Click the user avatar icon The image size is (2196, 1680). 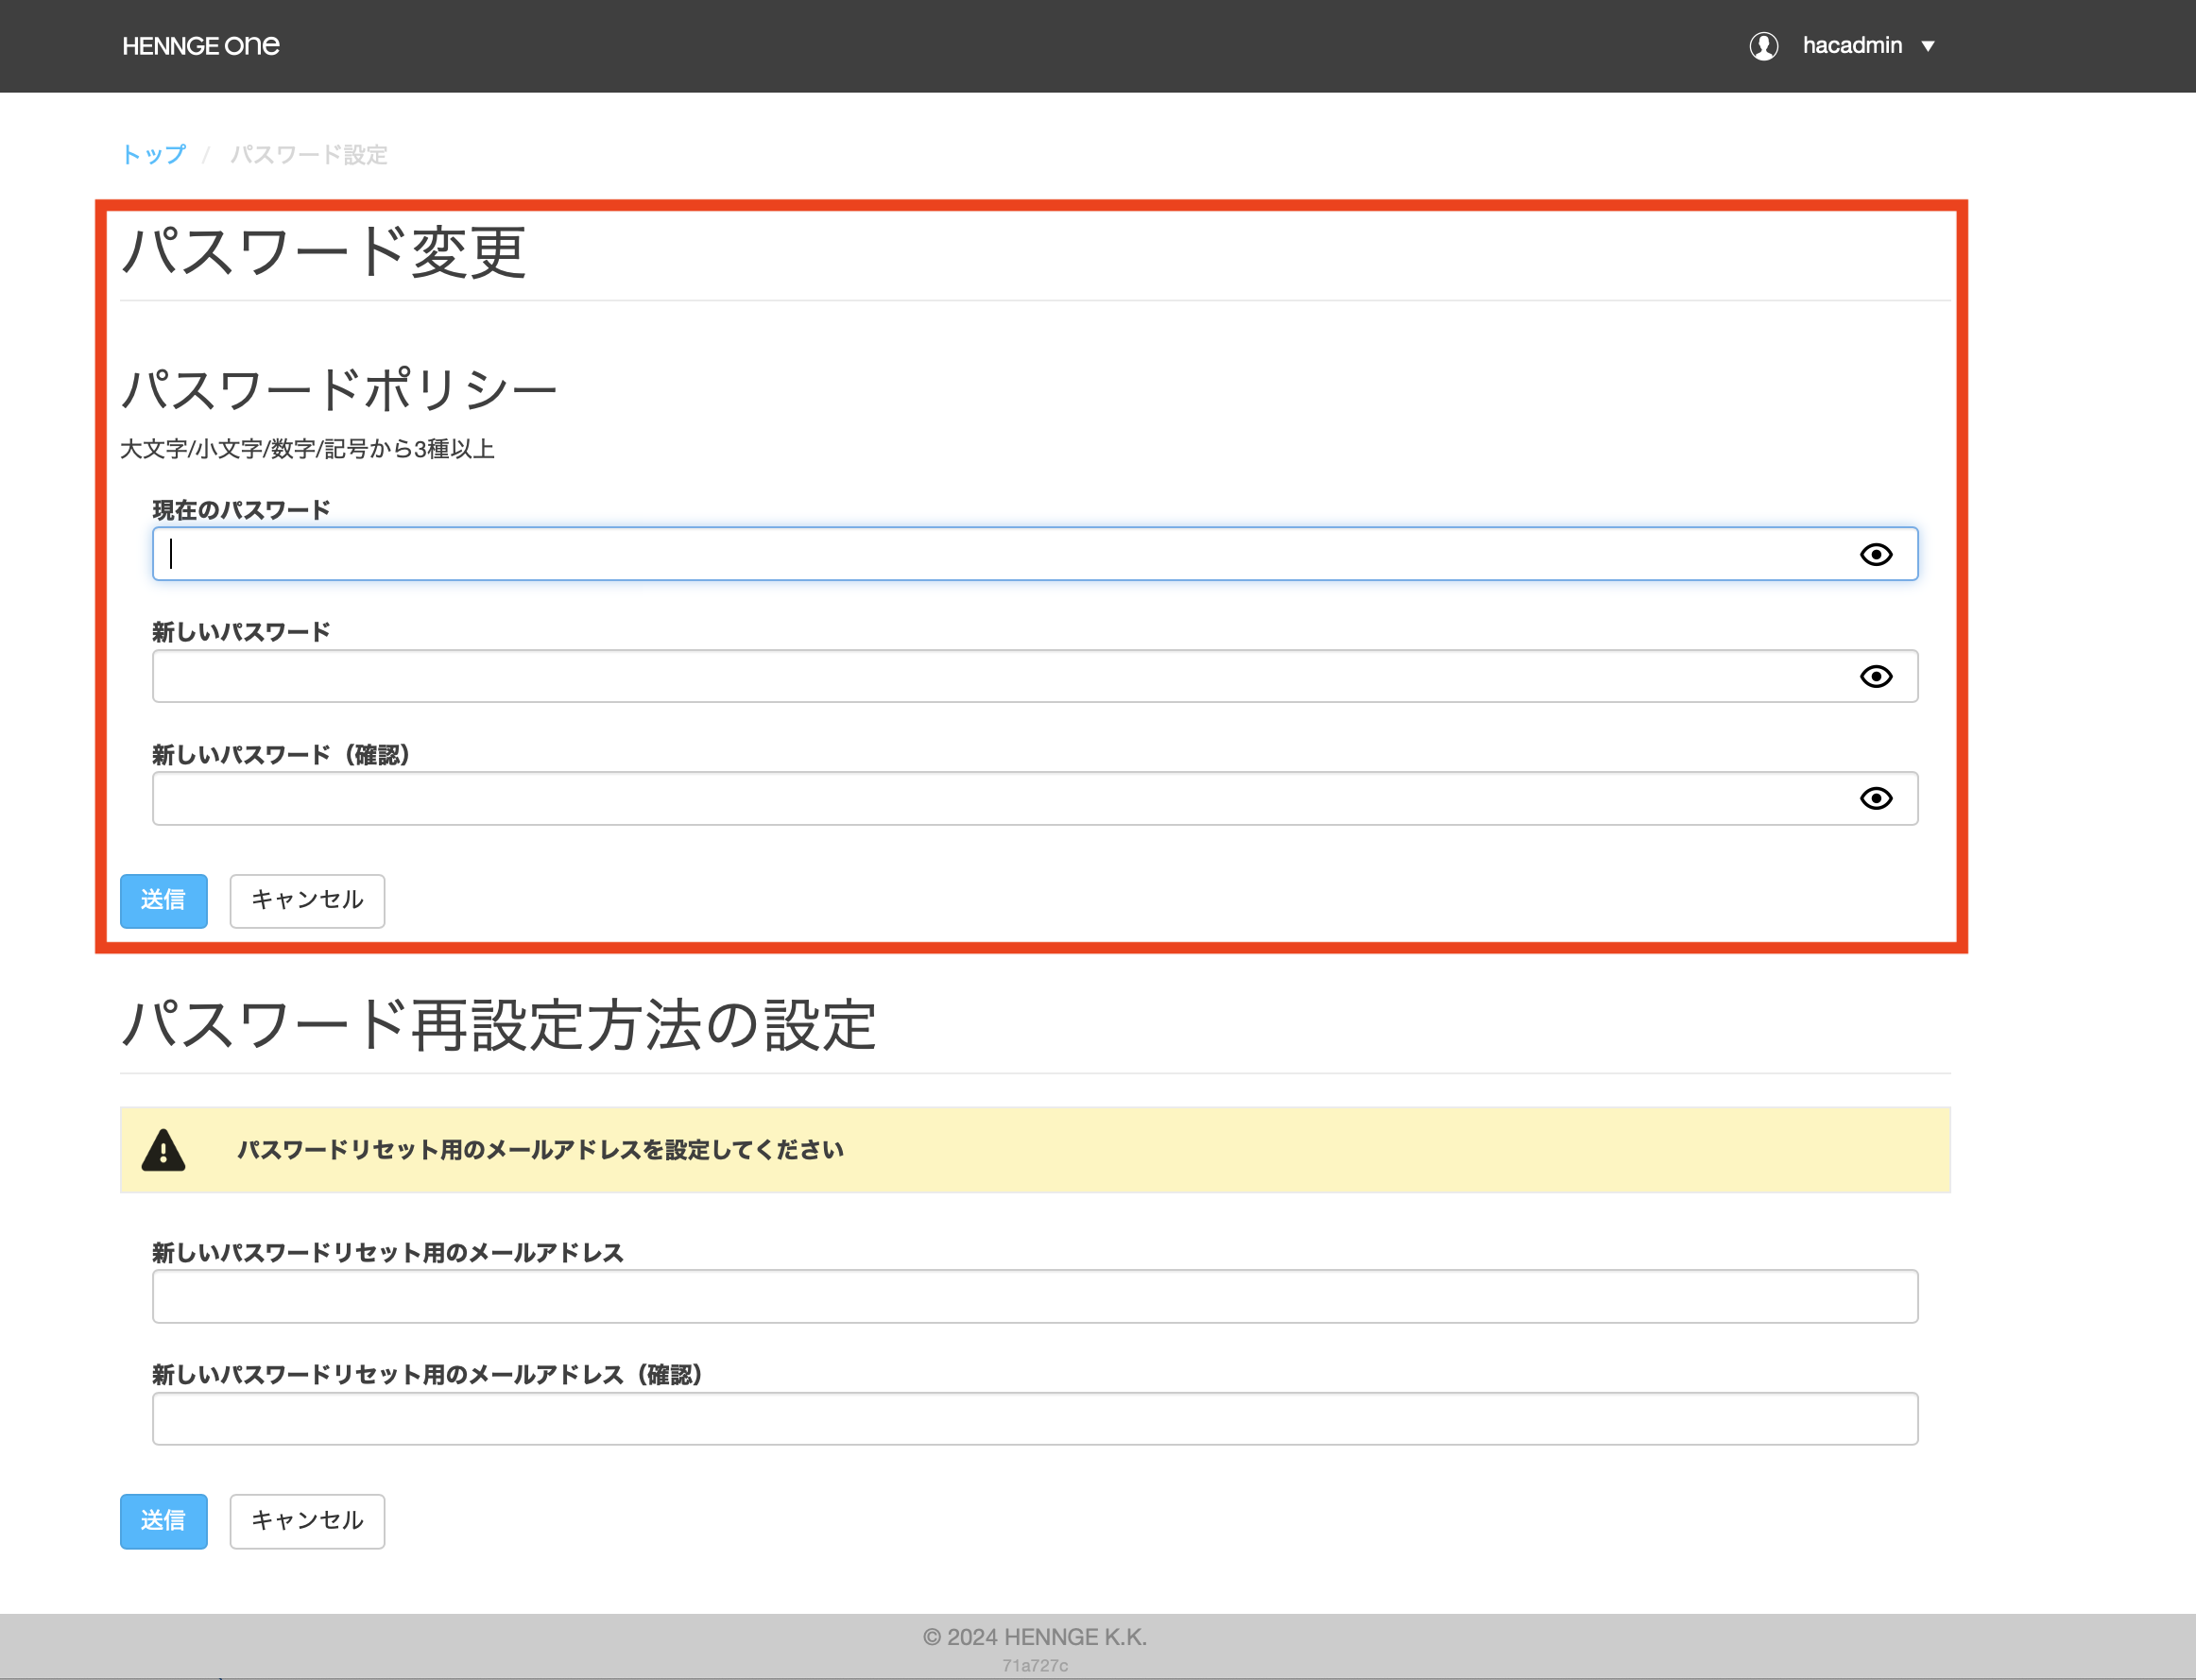[x=1763, y=46]
